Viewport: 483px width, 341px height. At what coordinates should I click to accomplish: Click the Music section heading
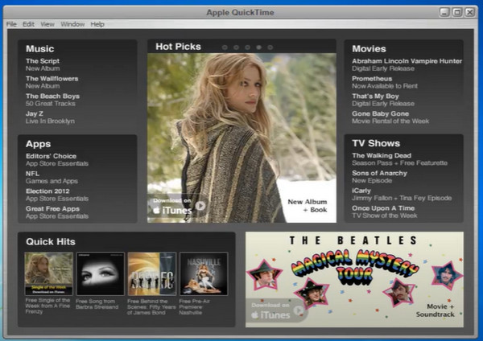pyautogui.click(x=40, y=48)
